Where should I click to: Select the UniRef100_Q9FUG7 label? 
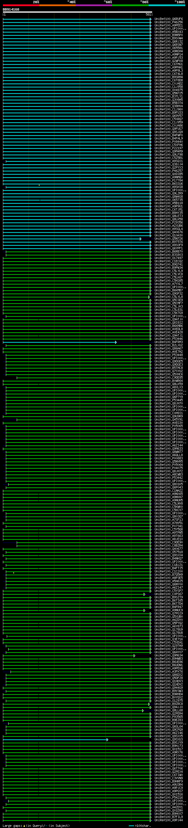coord(169,129)
